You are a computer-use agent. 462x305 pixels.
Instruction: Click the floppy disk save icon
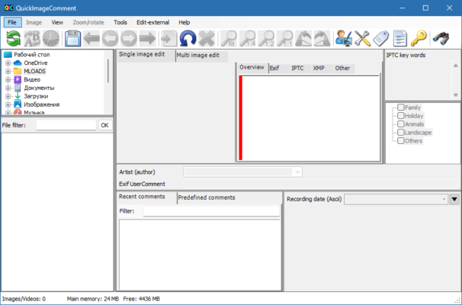(72, 38)
